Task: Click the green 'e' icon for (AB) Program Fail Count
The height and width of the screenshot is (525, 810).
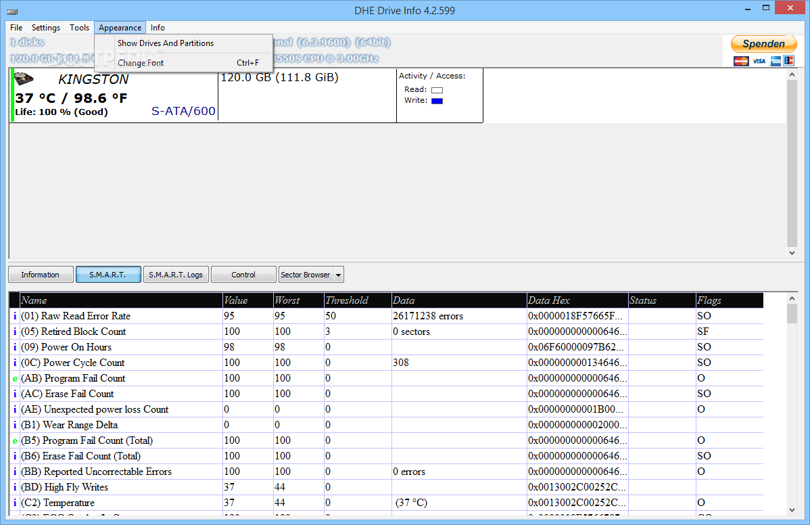Action: [x=14, y=378]
